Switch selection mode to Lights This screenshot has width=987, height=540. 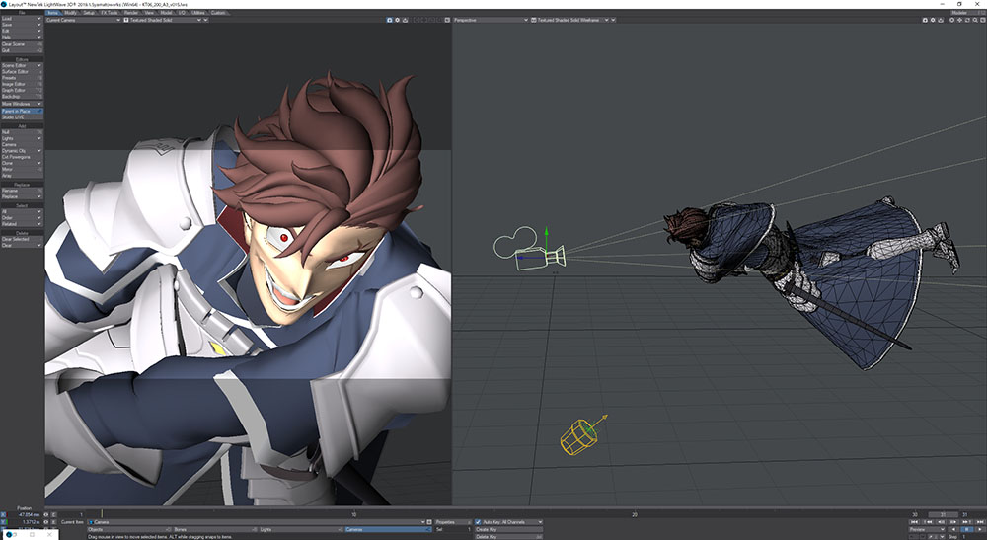(300, 529)
